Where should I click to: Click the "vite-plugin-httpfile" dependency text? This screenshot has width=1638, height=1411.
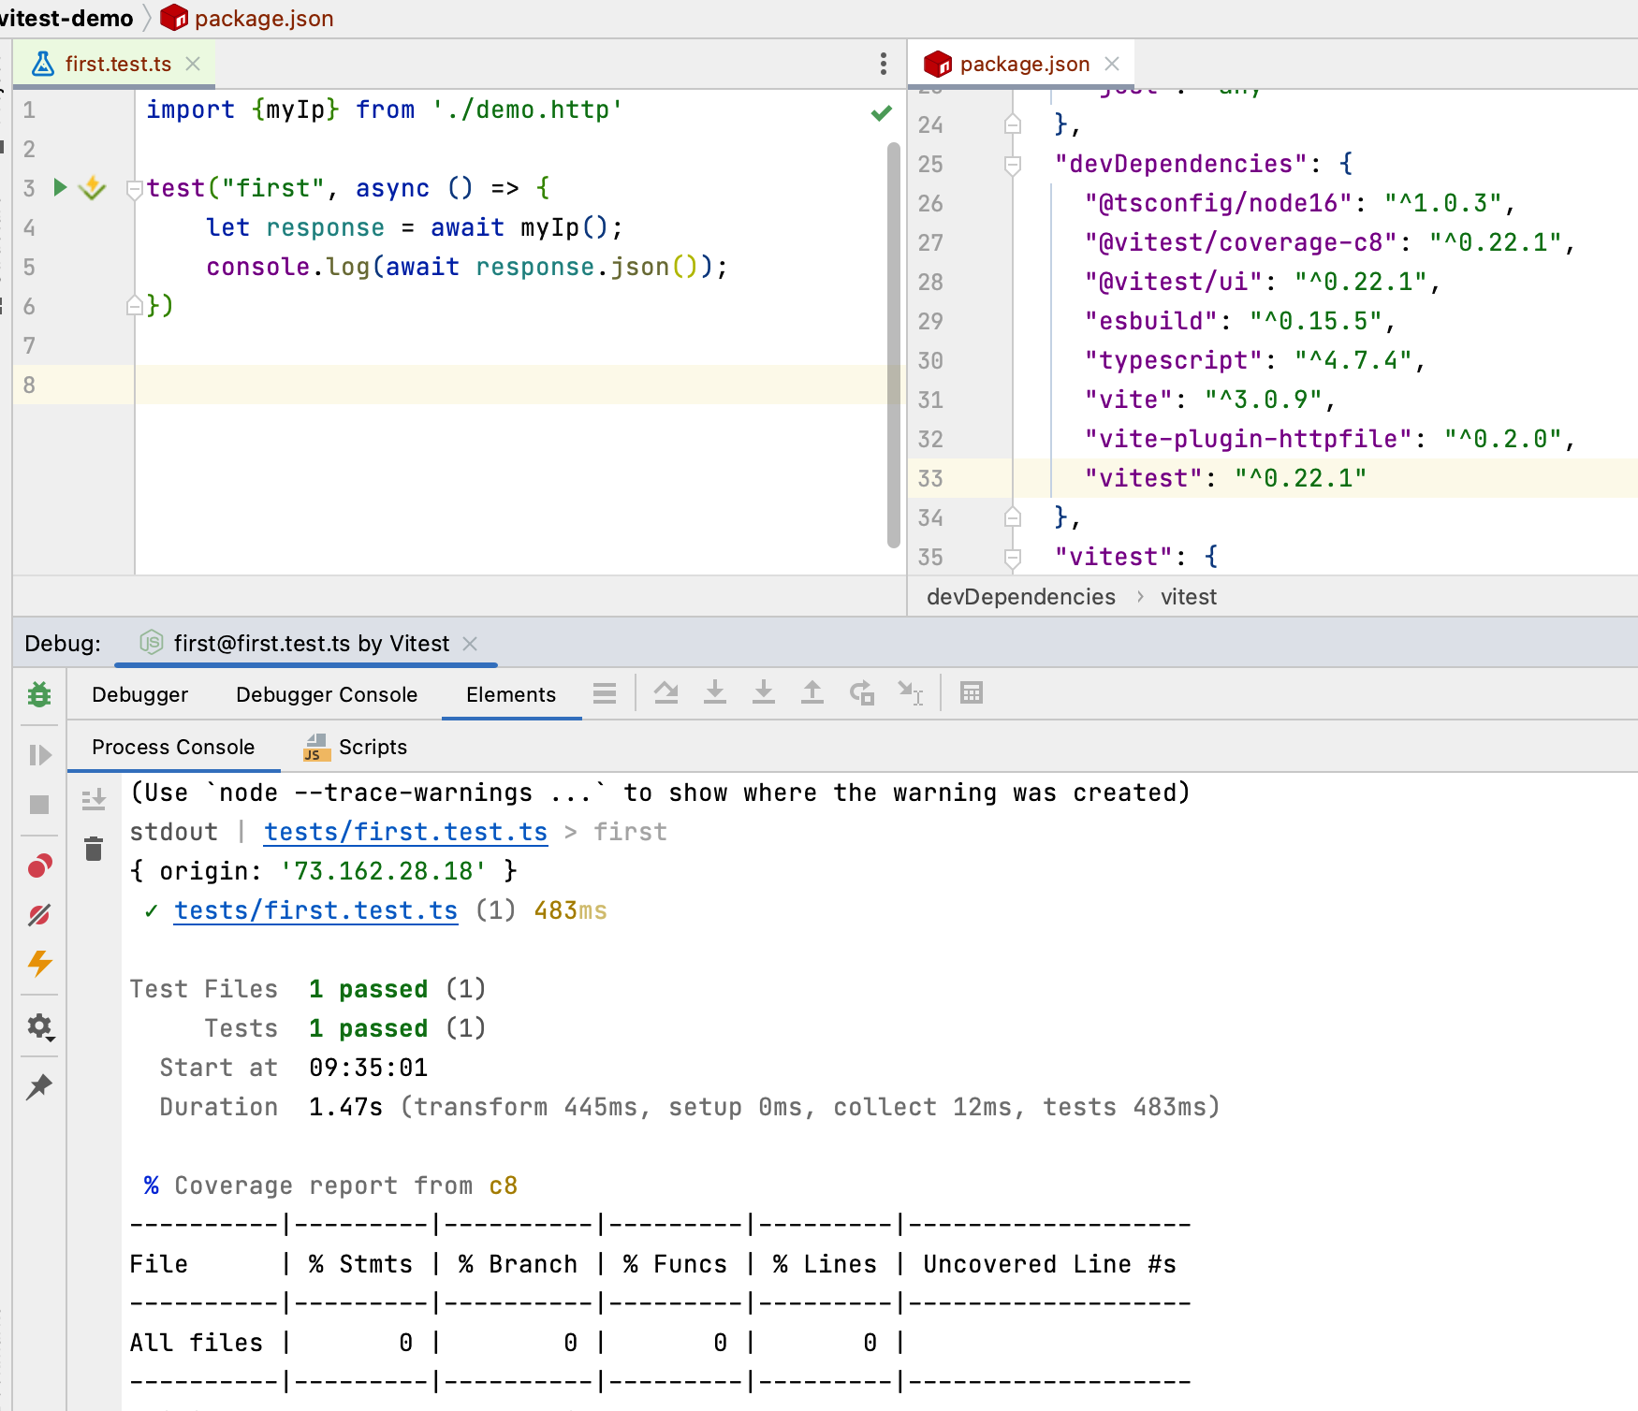tap(1249, 439)
